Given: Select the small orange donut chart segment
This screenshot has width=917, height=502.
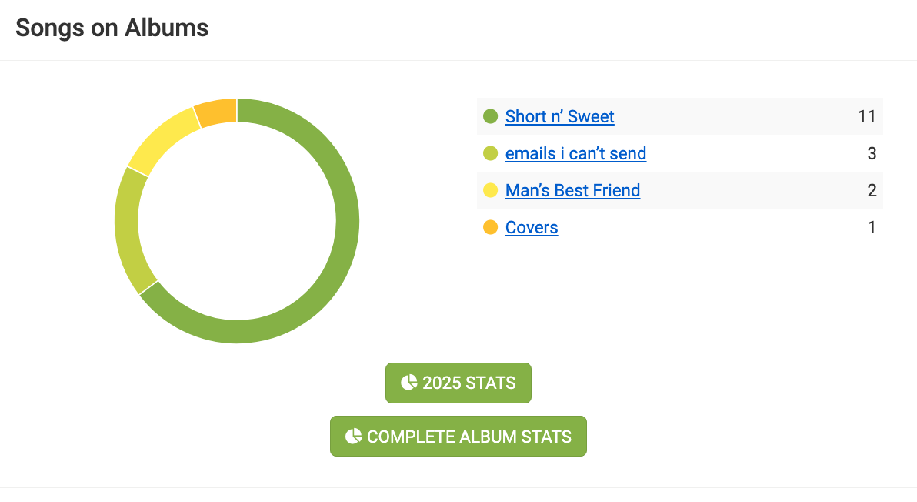Looking at the screenshot, I should [217, 112].
